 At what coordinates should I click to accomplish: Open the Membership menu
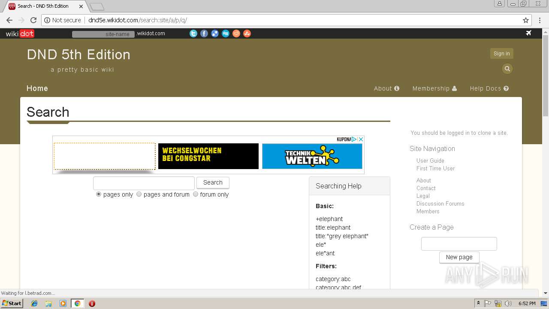[434, 88]
